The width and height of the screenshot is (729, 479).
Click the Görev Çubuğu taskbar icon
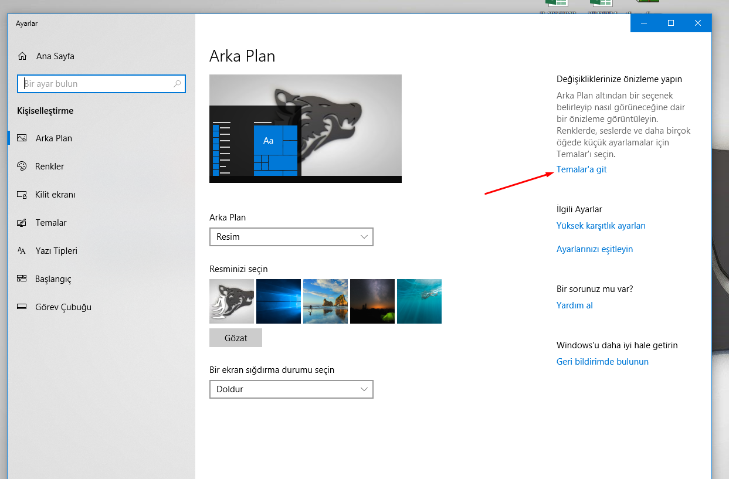click(22, 307)
